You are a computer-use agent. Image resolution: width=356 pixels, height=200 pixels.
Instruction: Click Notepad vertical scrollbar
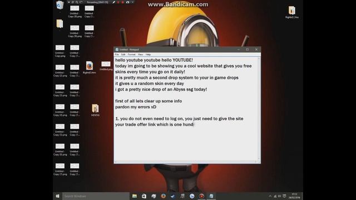click(x=259, y=109)
